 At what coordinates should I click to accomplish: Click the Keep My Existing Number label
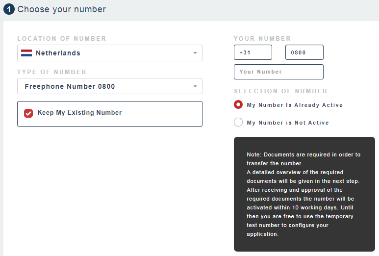click(79, 113)
